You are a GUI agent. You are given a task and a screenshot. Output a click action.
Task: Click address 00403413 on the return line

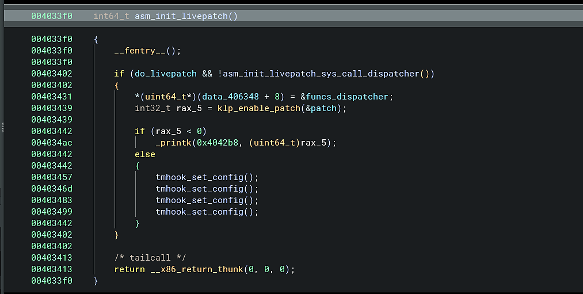(x=52, y=269)
